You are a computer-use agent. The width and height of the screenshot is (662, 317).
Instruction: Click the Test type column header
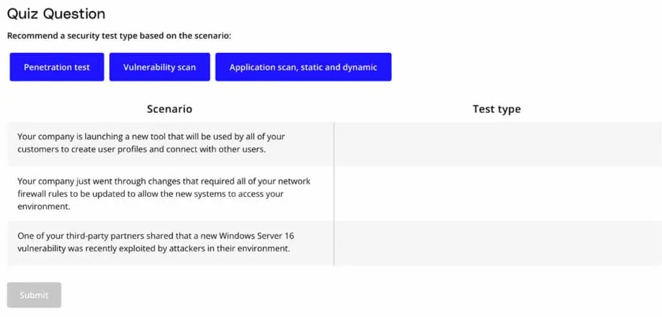496,109
